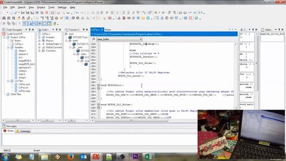Open Firefox from the taskbar
Screen dimensions: 286x161
71,157
